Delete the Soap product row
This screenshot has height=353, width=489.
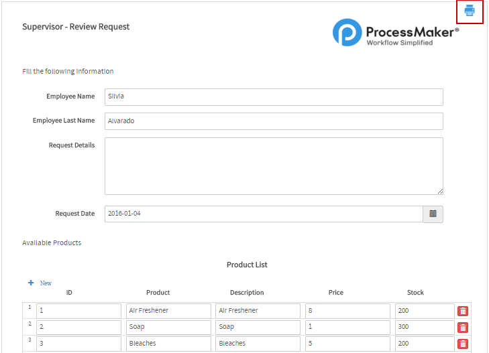pos(462,328)
